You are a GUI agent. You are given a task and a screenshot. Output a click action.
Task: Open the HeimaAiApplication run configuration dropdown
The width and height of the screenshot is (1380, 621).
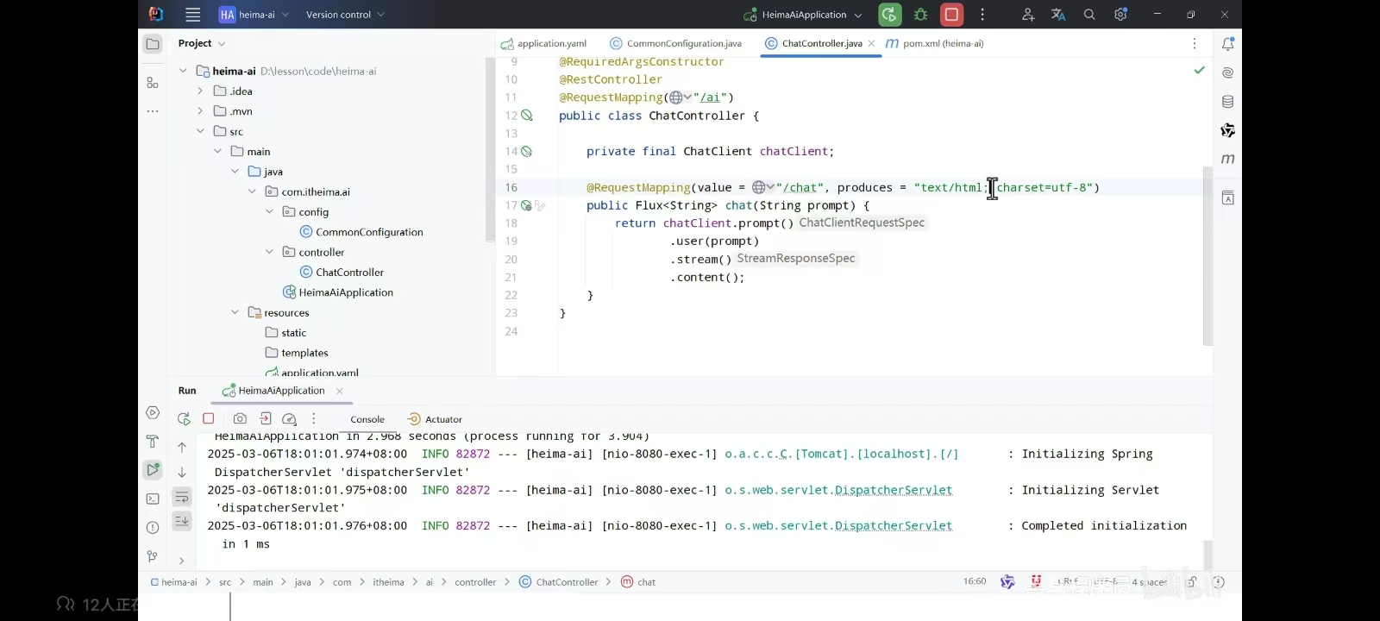click(x=802, y=15)
